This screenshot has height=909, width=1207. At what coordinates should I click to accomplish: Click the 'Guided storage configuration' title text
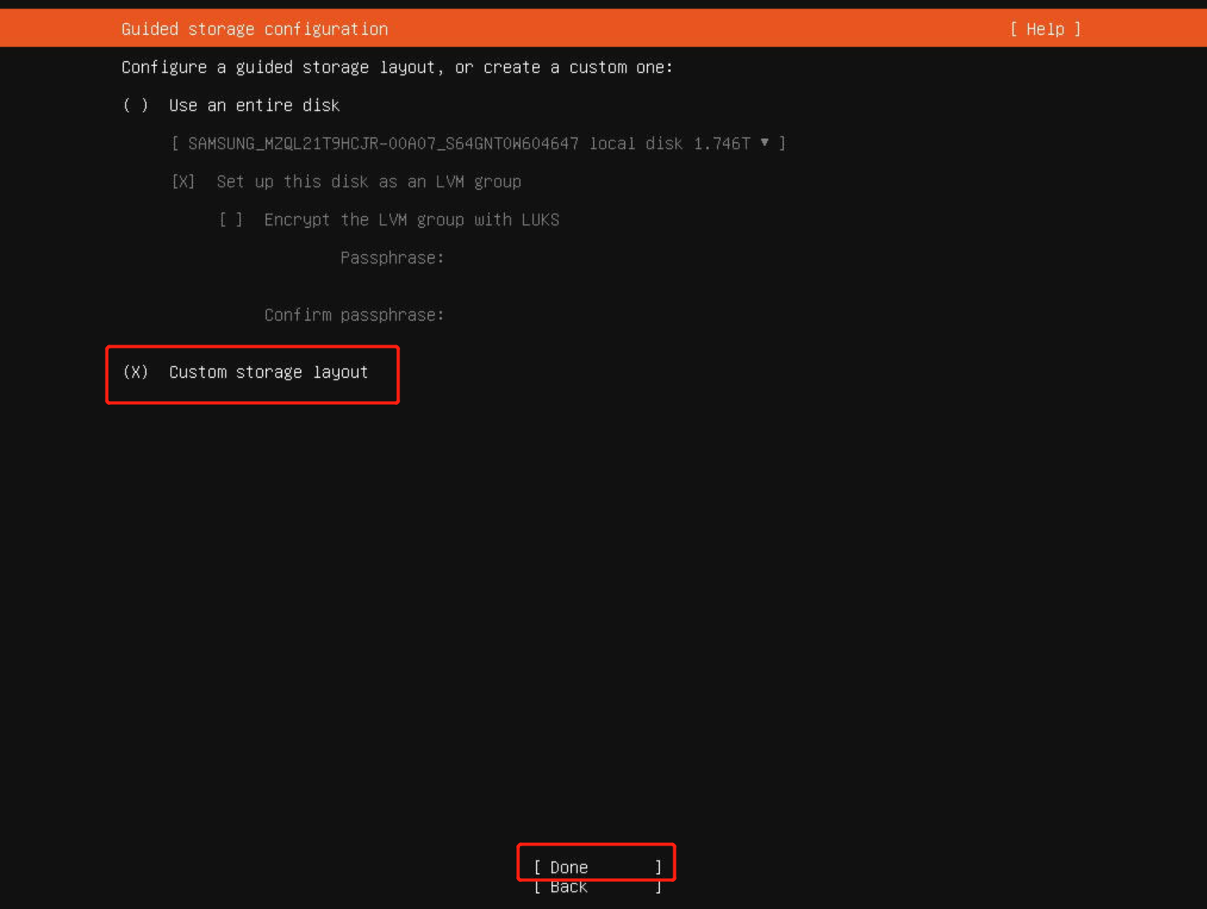point(255,29)
